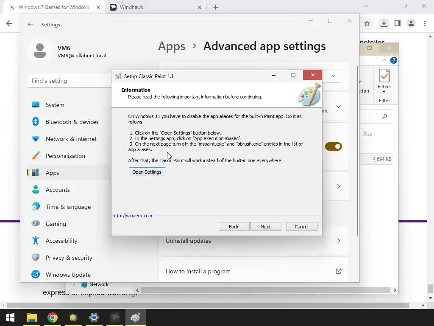This screenshot has width=434, height=326.
Task: Select the Apps row in sidebar
Action: click(69, 172)
